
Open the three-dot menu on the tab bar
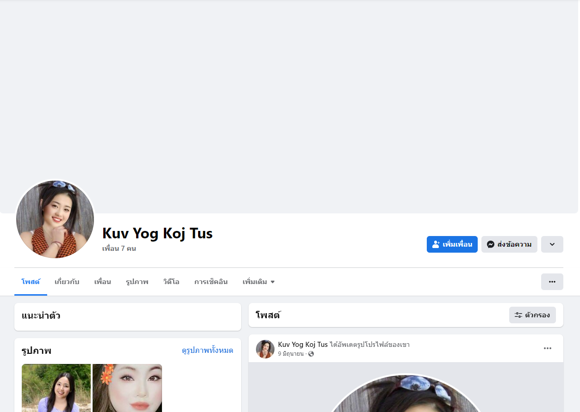tap(552, 282)
